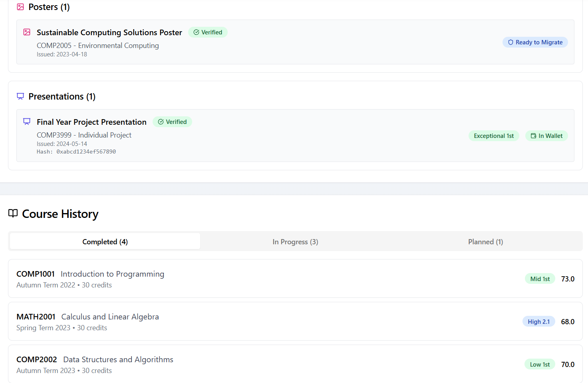This screenshot has width=588, height=383.
Task: Click the Presentations section header icon
Action: (x=20, y=96)
